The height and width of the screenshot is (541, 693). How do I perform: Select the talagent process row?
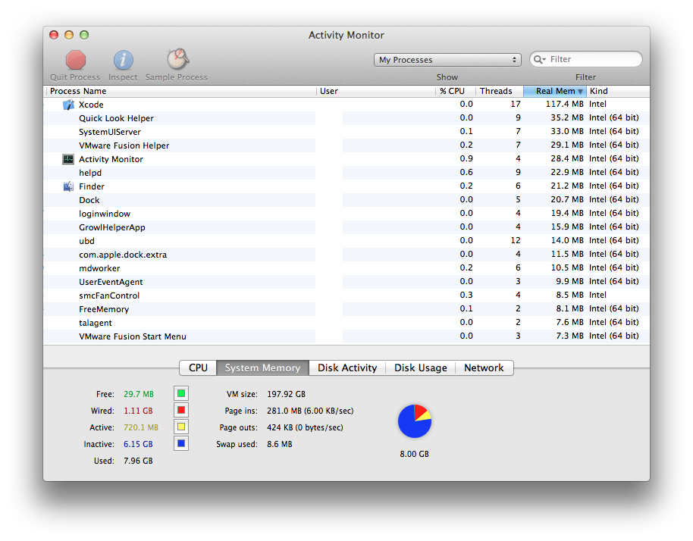tap(346, 323)
